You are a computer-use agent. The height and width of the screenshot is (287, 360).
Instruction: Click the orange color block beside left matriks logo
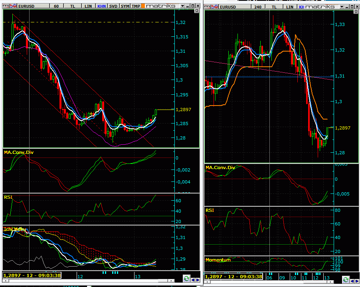click(x=142, y=6)
